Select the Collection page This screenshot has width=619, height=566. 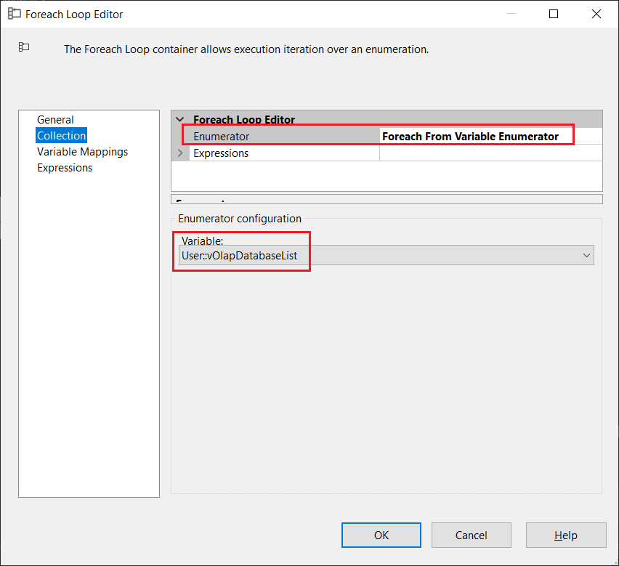tap(62, 136)
